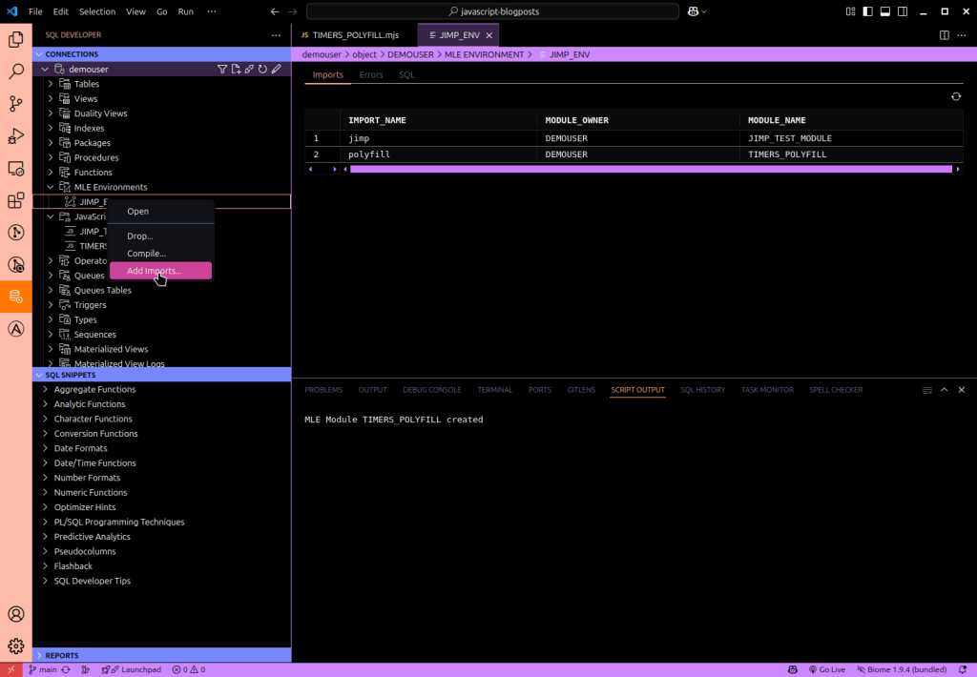This screenshot has height=677, width=977.
Task: Switch to the SQL History panel tab
Action: [702, 390]
